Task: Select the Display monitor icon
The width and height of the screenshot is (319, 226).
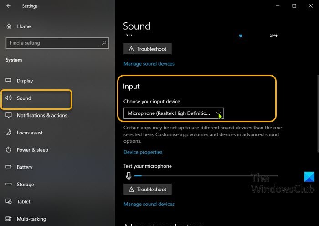Action: [x=9, y=81]
